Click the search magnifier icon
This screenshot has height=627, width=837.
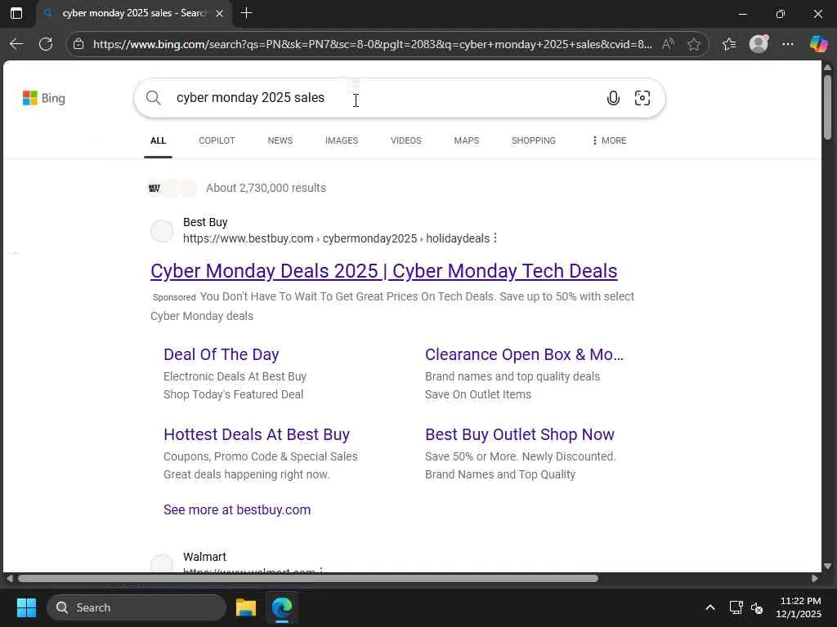point(153,98)
